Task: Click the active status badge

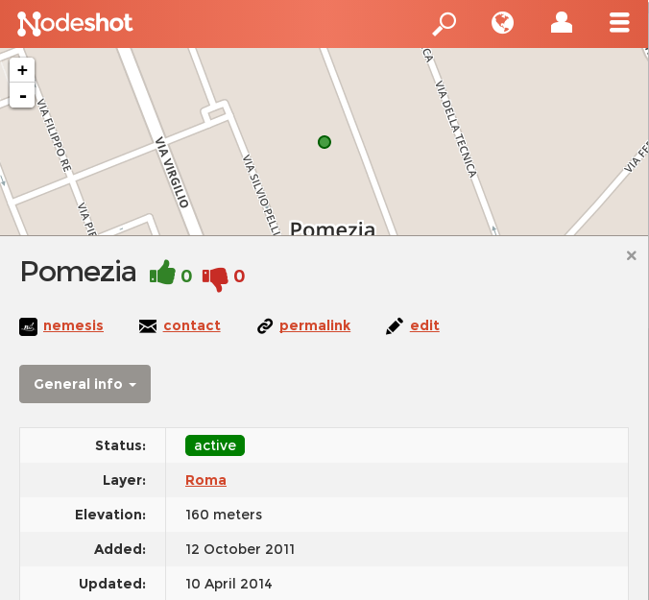Action: [x=215, y=445]
